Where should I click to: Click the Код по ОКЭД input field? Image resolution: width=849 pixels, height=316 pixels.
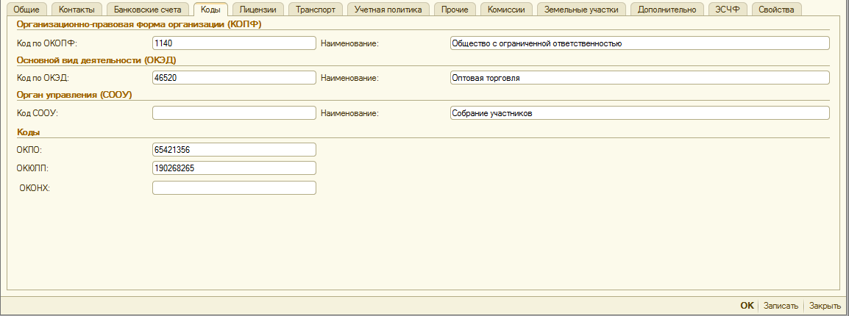[x=234, y=78]
